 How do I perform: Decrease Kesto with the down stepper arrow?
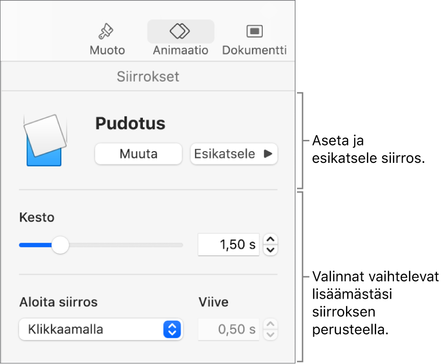pos(270,250)
